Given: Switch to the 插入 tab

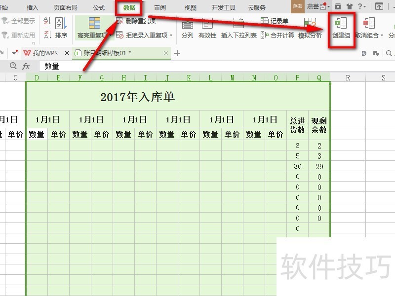Looking at the screenshot, I should coord(32,8).
